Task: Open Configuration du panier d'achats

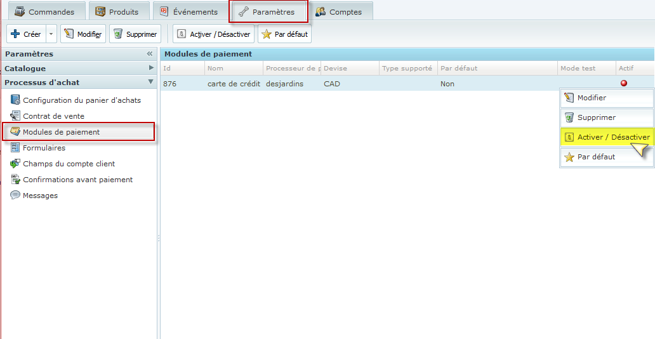Action: click(82, 100)
